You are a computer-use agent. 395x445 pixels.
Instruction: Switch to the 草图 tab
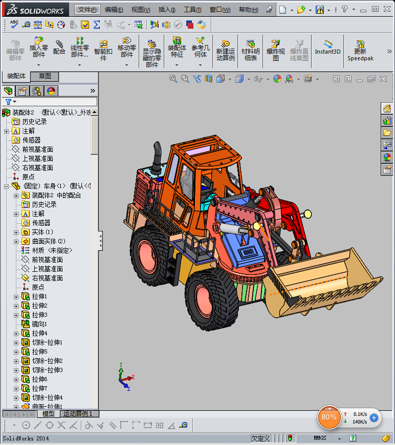pos(45,76)
